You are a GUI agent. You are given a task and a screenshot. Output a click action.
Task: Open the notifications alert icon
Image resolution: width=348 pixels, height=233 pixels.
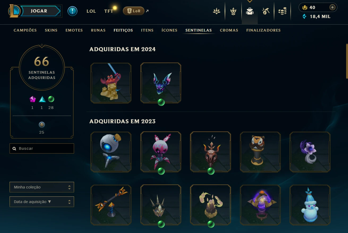point(72,11)
